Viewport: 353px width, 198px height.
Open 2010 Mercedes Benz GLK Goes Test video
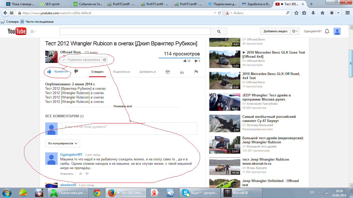(274, 54)
